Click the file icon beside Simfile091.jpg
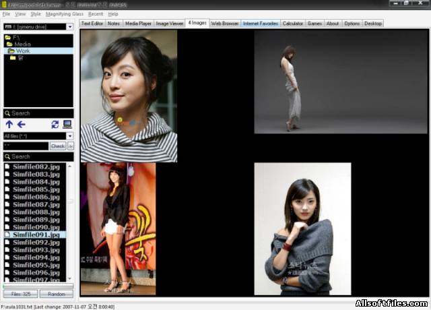Image resolution: width=431 pixels, height=310 pixels. [x=7, y=235]
